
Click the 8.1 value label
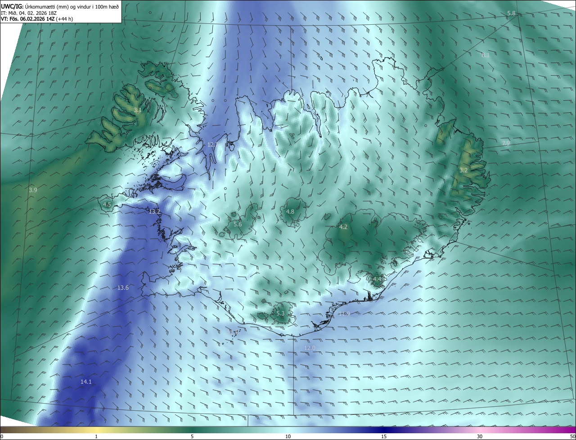coord(486,55)
